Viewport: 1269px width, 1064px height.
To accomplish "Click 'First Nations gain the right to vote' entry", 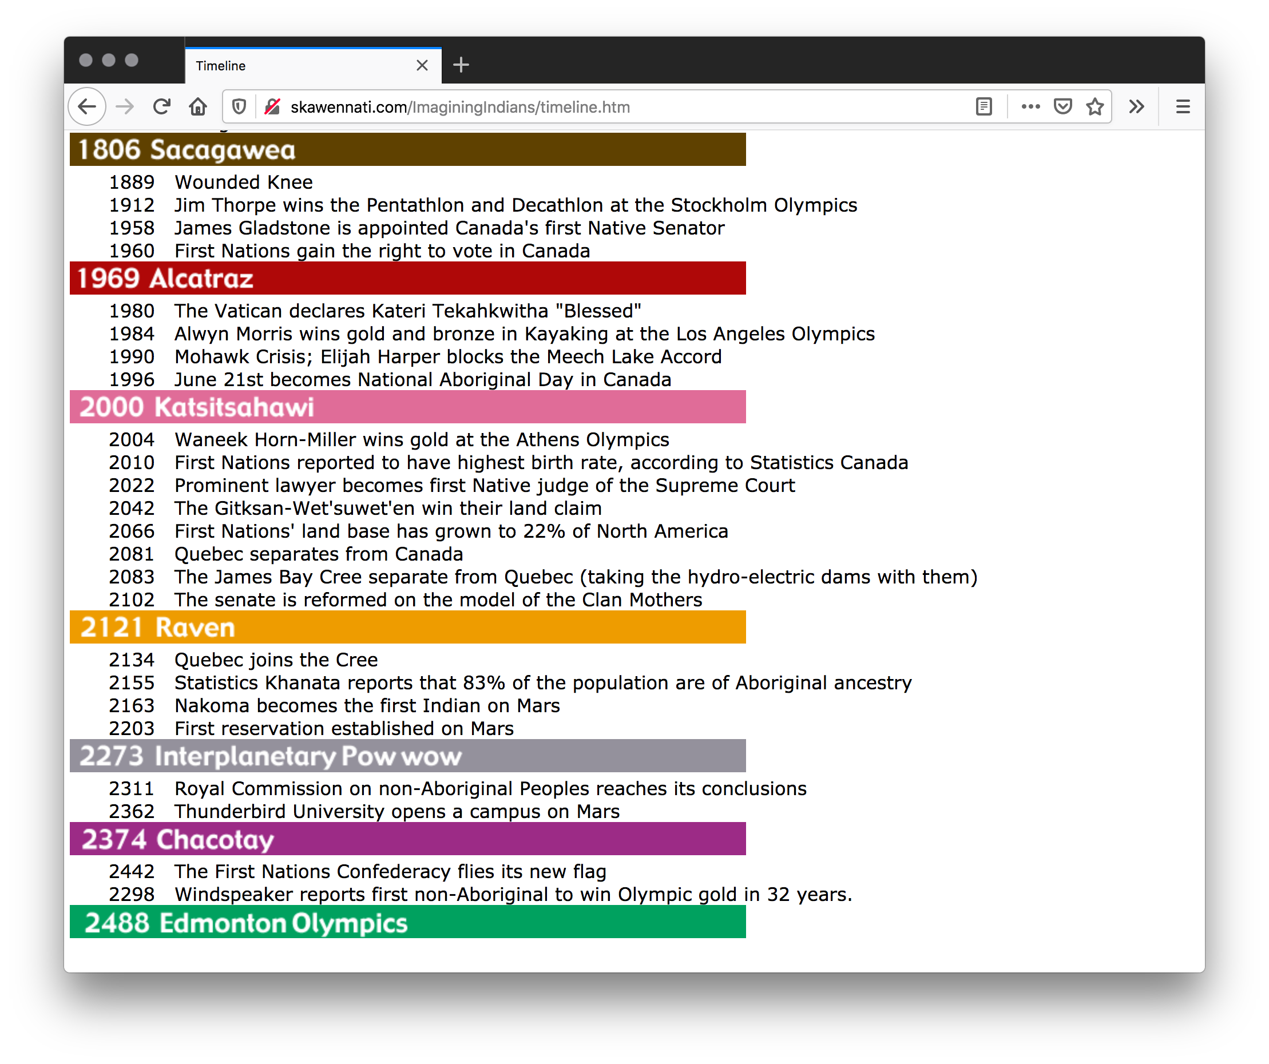I will (382, 251).
